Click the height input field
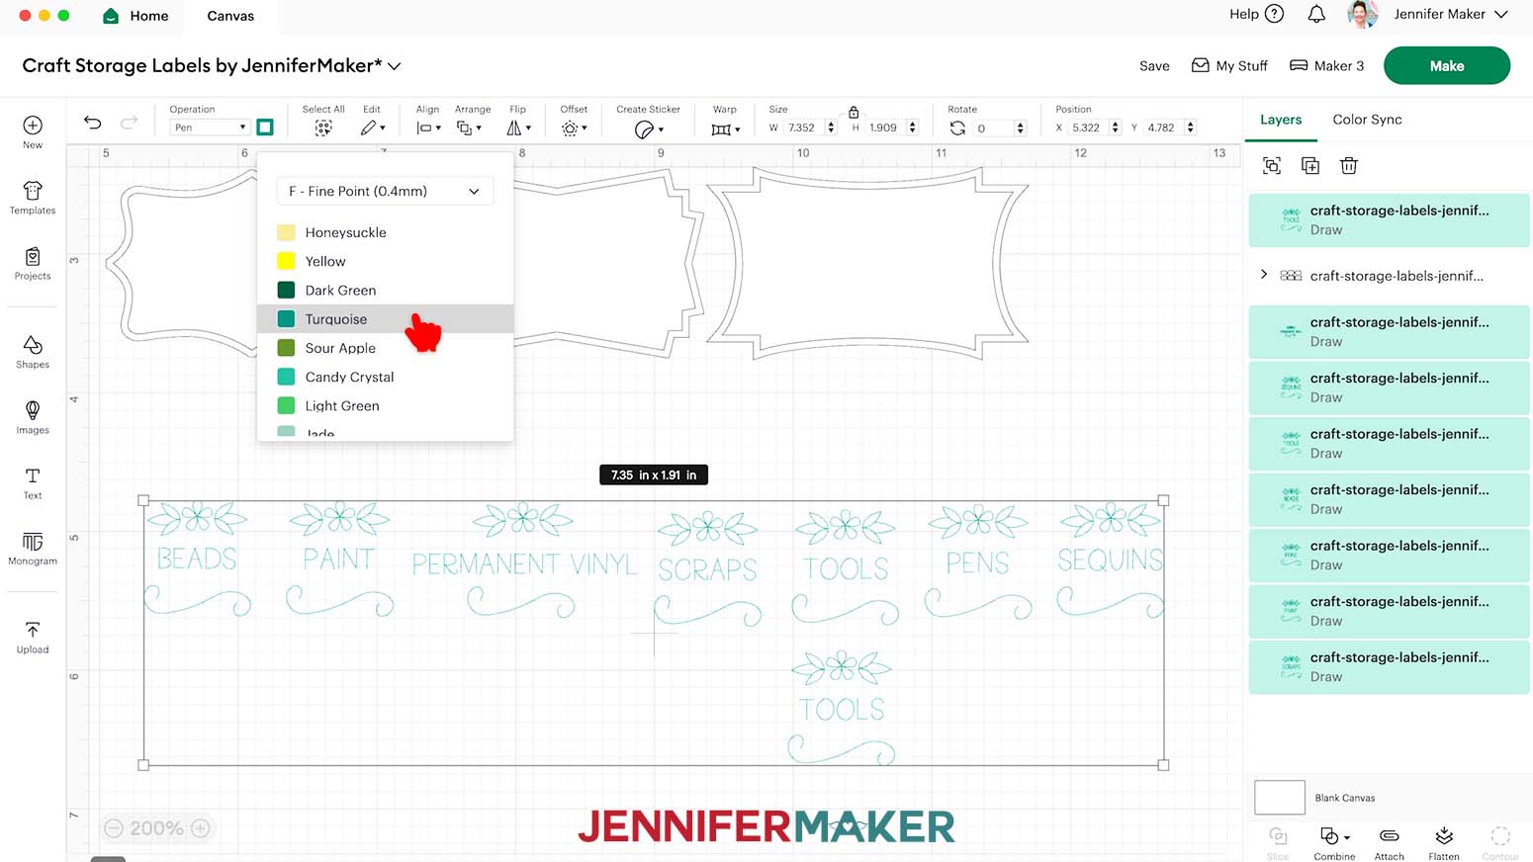This screenshot has height=862, width=1533. [x=885, y=128]
